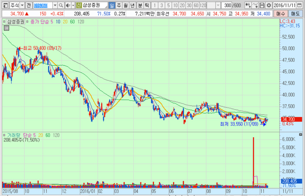Click the candlestick chart type icon
The height and width of the screenshot is (196, 305).
click(x=248, y=5)
